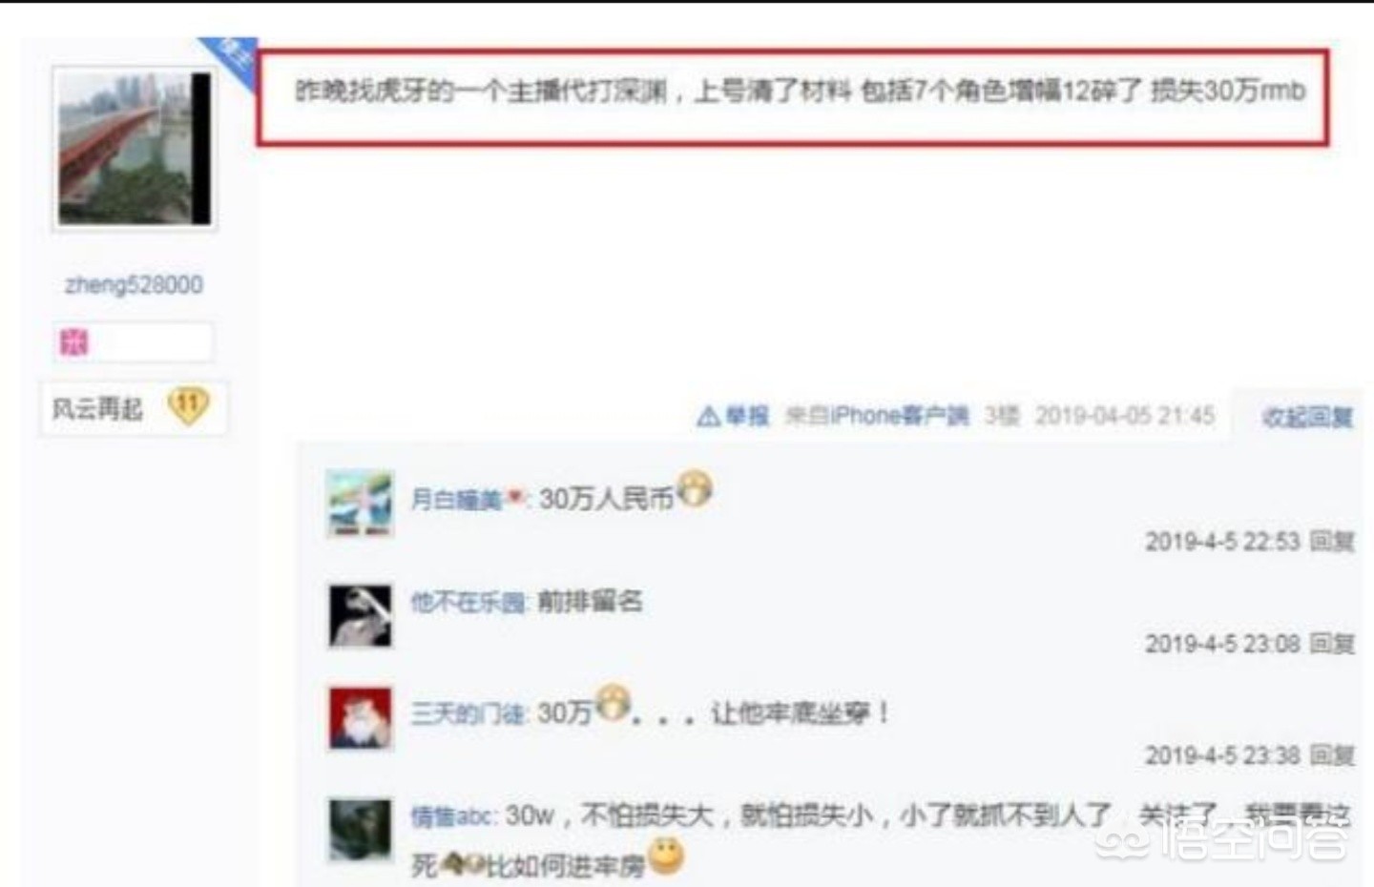Click zheng528000's bridge avatar photo
The image size is (1374, 887).
click(135, 149)
